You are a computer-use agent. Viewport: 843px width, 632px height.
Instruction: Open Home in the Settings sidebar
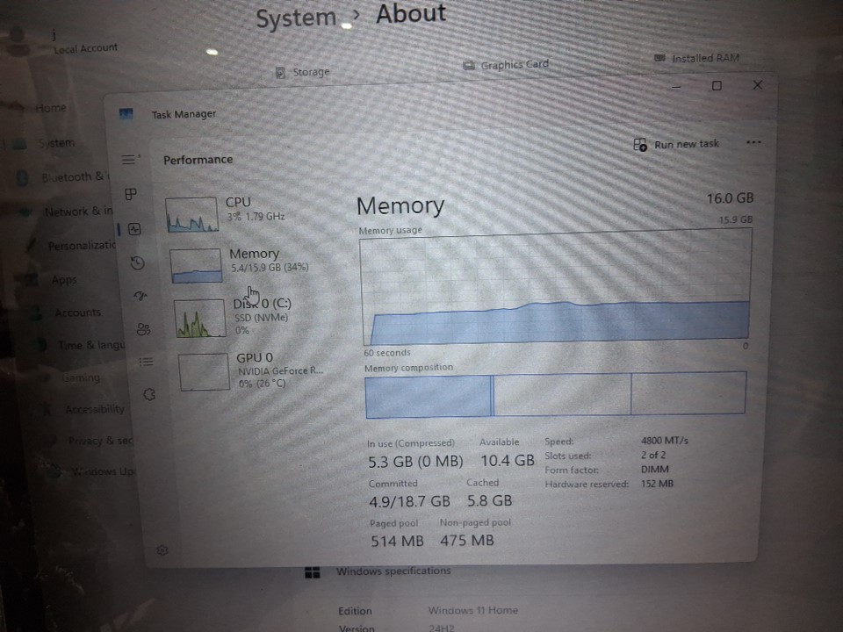pos(50,108)
